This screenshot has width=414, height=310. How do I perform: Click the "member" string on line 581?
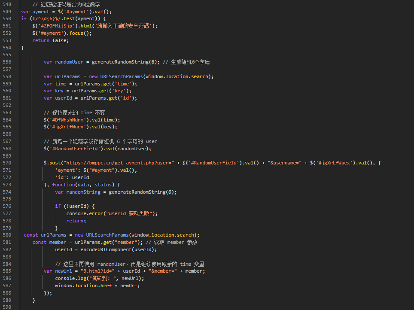pyautogui.click(x=126, y=243)
